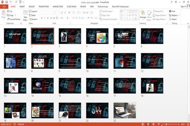
Task: Expand the Select dropdown in Editing
Action: pos(173,19)
